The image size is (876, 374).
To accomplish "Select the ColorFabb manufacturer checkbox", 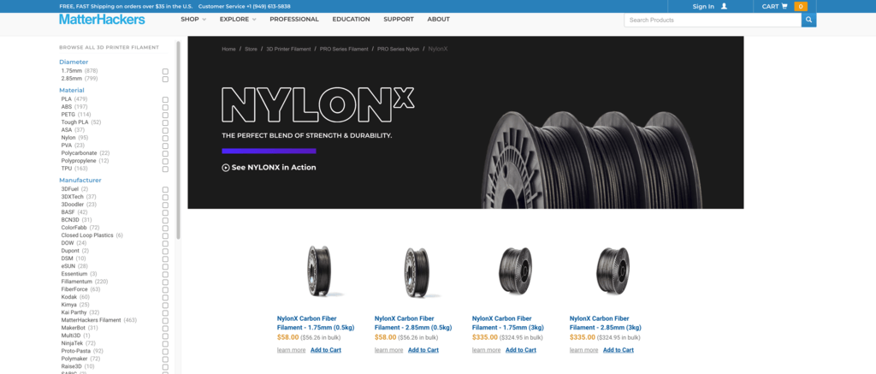I will pyautogui.click(x=165, y=229).
